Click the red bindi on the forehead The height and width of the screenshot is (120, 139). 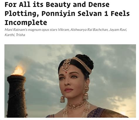tap(66, 73)
